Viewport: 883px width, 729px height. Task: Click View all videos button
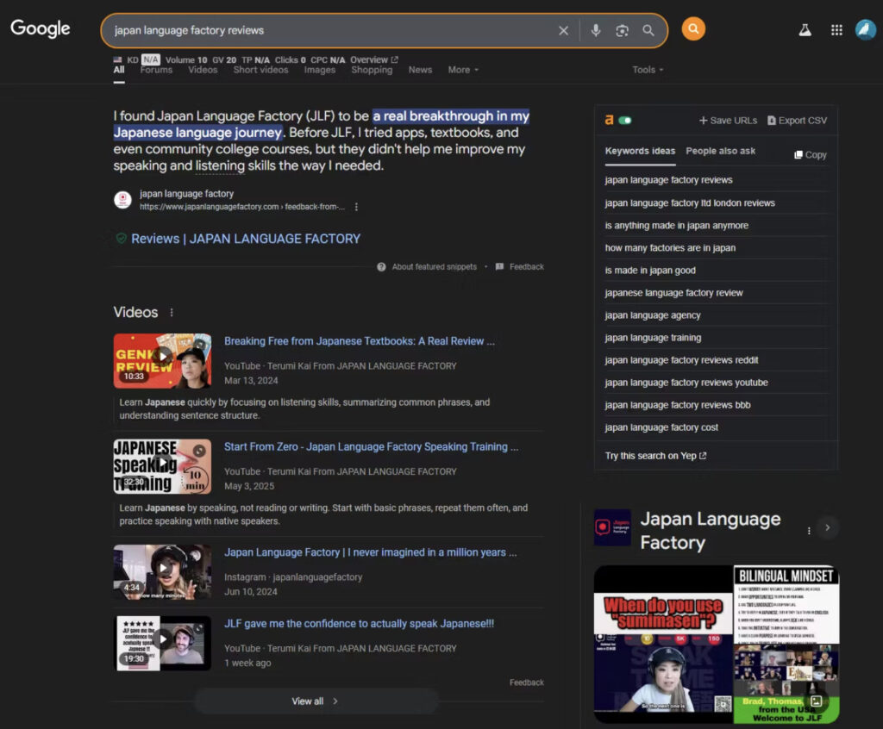tap(316, 701)
